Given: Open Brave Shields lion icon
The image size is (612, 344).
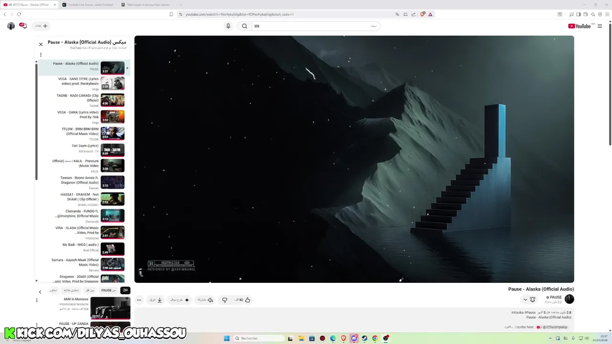Looking at the screenshot, I should 422,14.
